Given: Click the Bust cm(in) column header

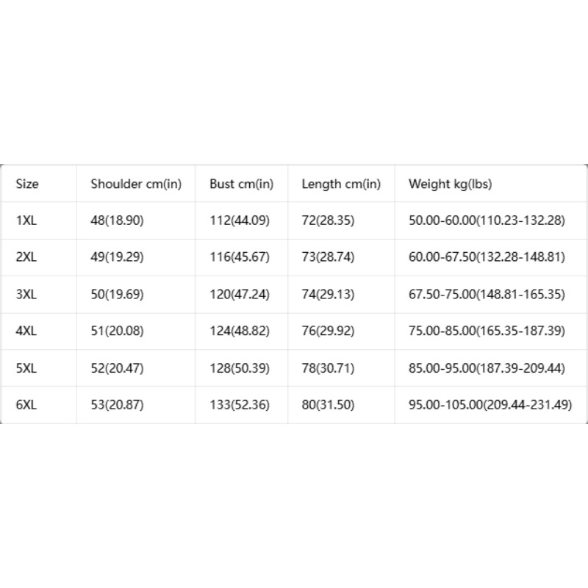Looking at the screenshot, I should point(241,184).
